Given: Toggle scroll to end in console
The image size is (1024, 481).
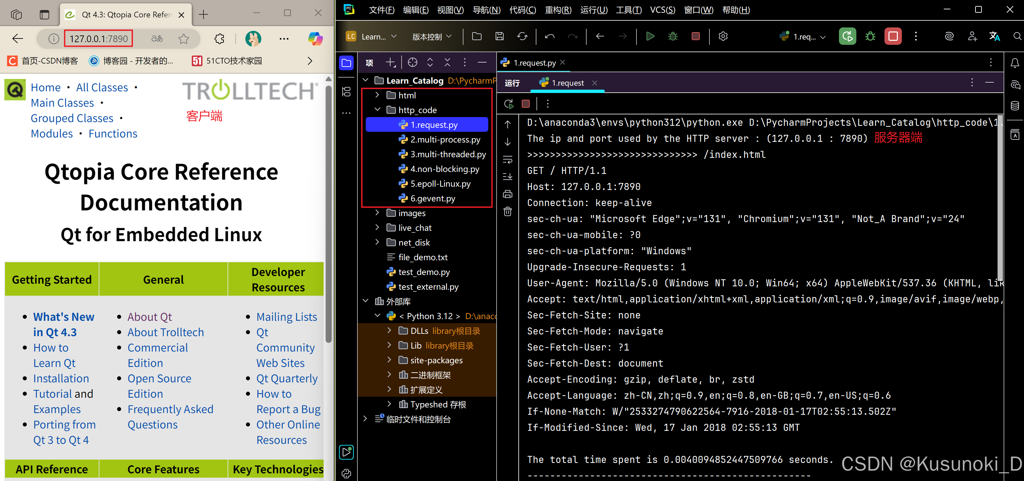Looking at the screenshot, I should [x=508, y=177].
